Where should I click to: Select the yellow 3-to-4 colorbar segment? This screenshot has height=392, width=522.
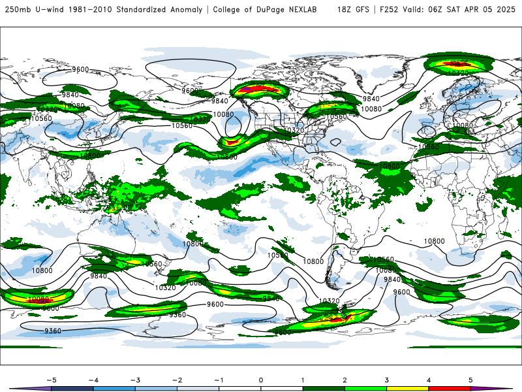(x=407, y=389)
